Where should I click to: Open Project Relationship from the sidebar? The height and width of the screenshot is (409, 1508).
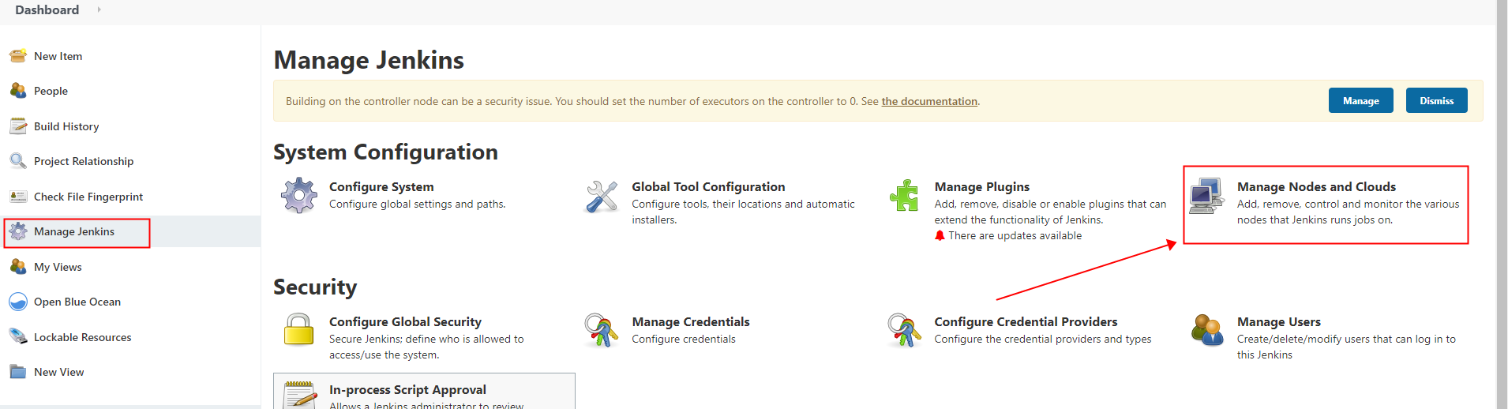pyautogui.click(x=84, y=161)
